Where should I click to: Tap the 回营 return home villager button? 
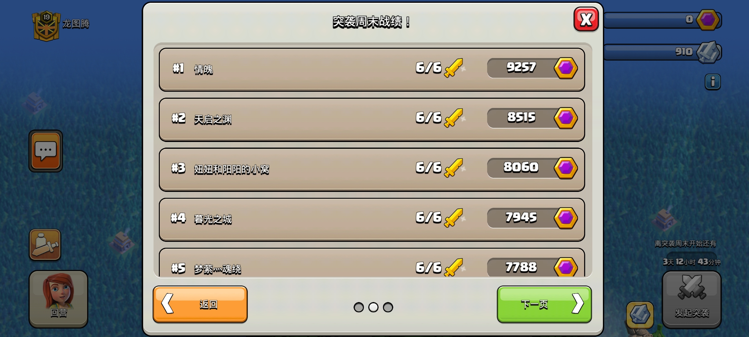click(x=58, y=299)
